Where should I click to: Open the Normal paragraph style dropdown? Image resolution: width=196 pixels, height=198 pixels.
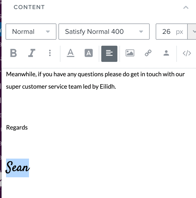[31, 32]
